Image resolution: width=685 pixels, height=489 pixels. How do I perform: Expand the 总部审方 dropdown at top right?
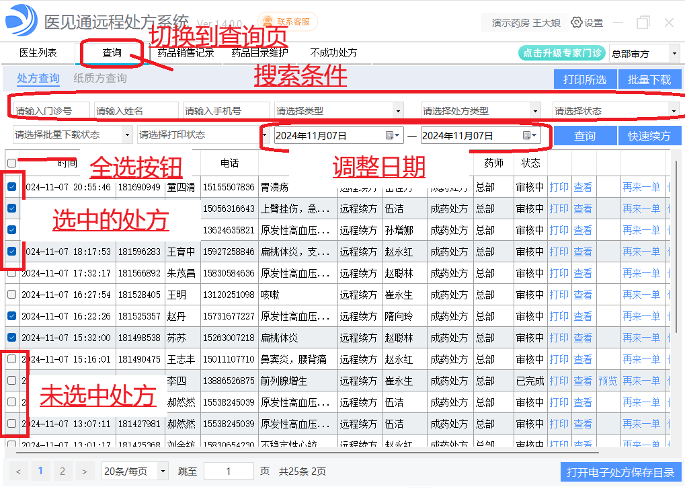click(673, 52)
